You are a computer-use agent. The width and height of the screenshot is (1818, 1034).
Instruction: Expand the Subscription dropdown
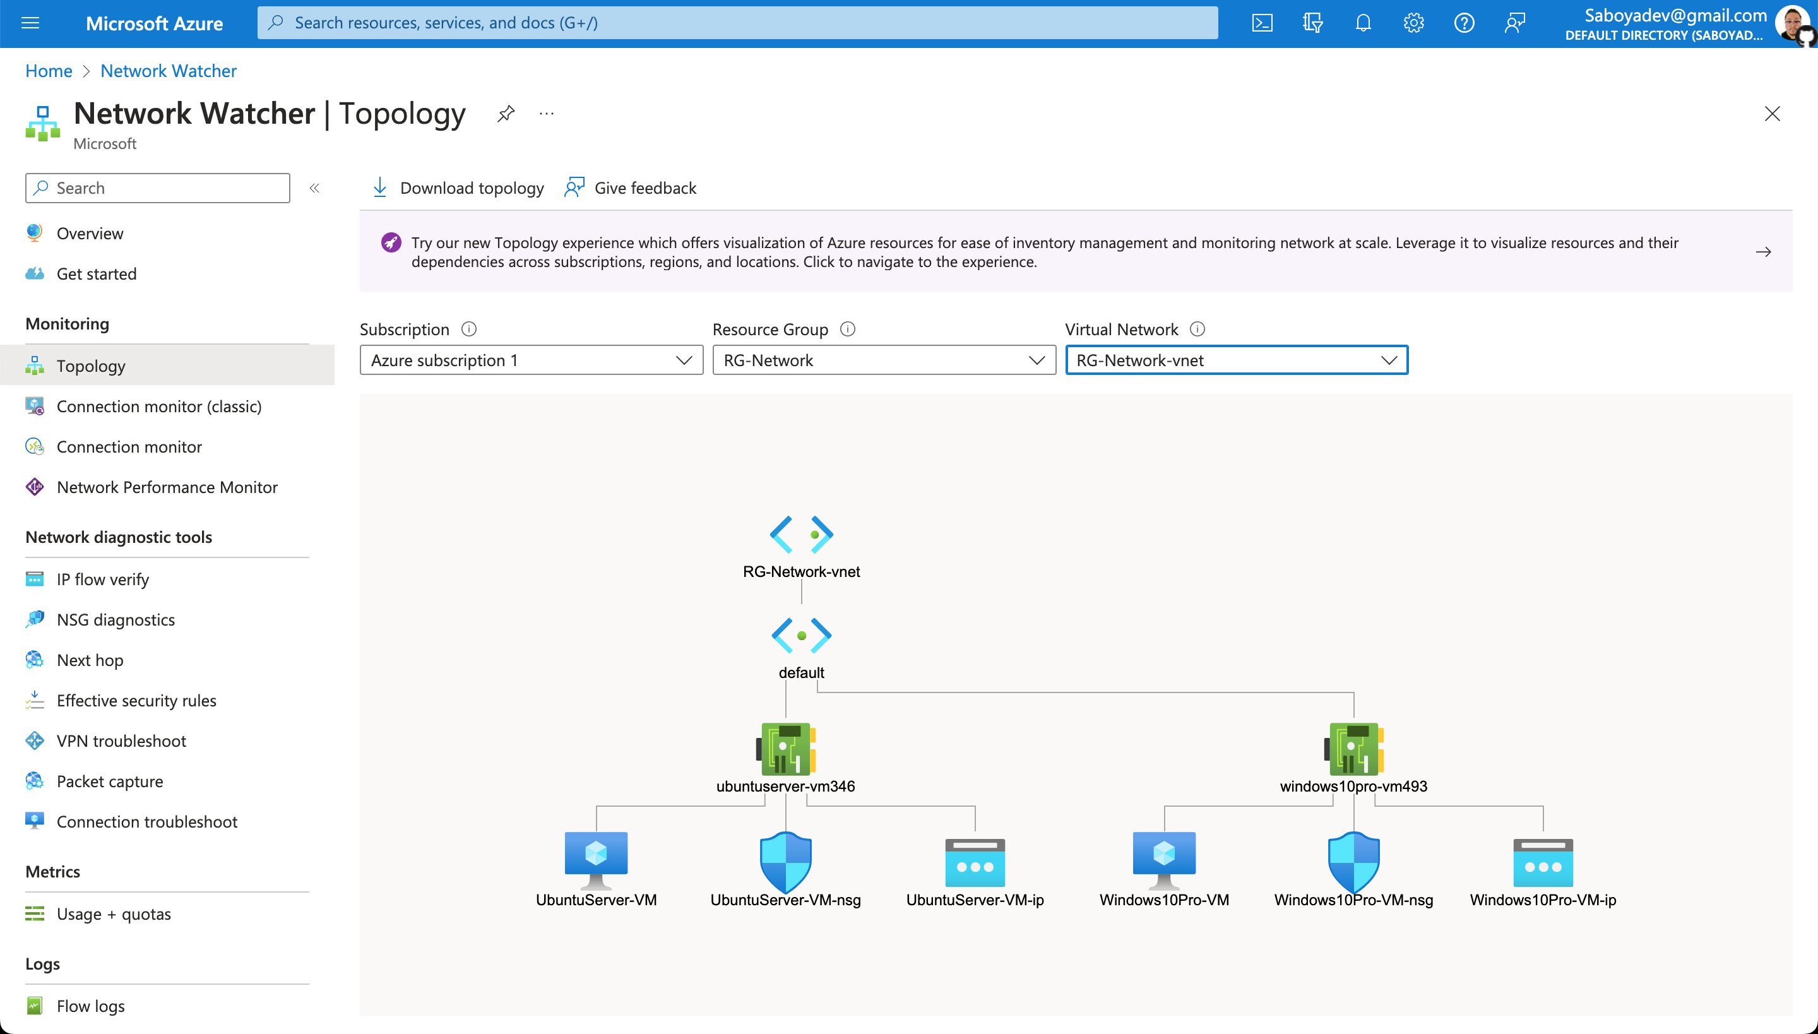(532, 360)
